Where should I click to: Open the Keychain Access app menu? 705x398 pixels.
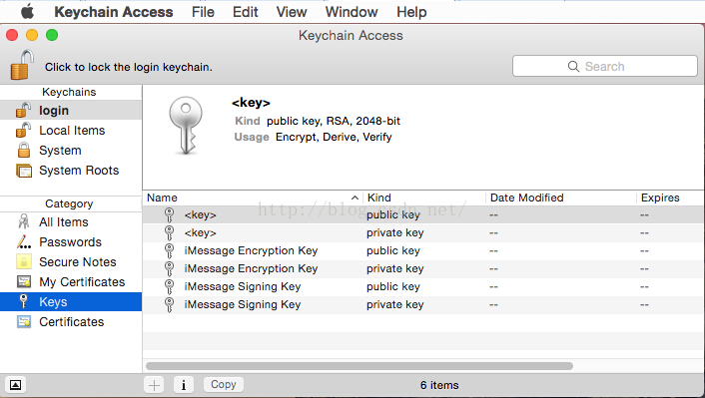point(113,12)
